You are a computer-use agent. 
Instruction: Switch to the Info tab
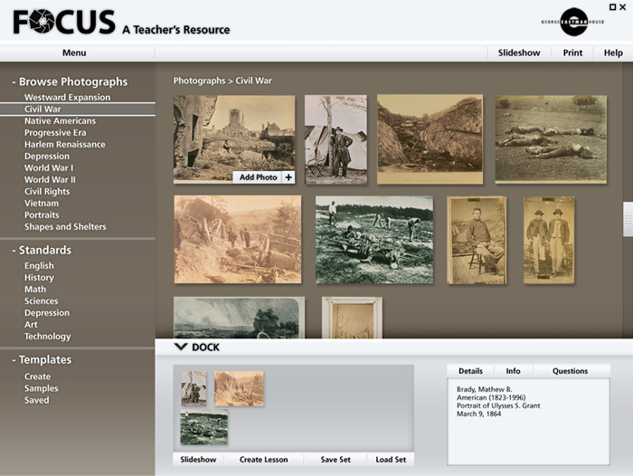tap(513, 371)
